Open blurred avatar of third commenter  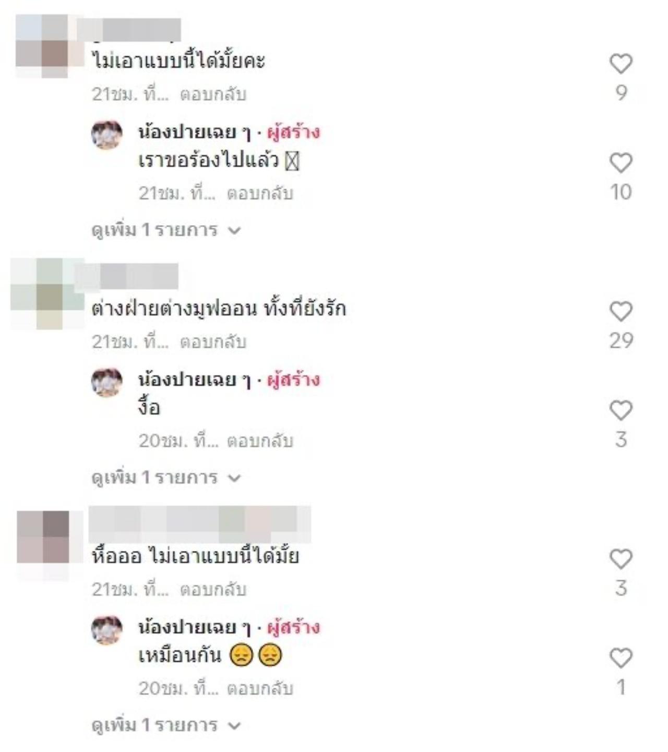50,544
